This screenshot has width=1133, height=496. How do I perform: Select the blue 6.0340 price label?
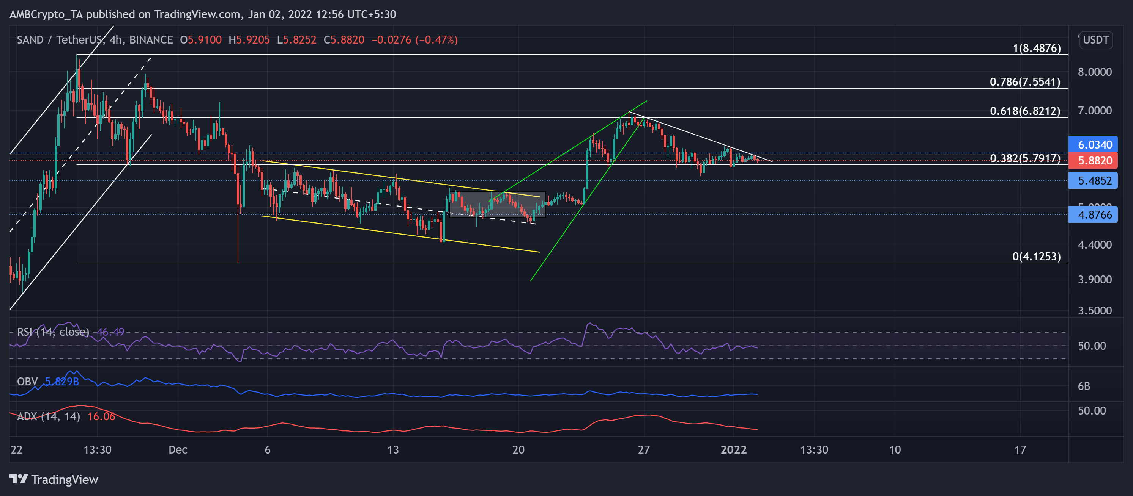point(1094,144)
